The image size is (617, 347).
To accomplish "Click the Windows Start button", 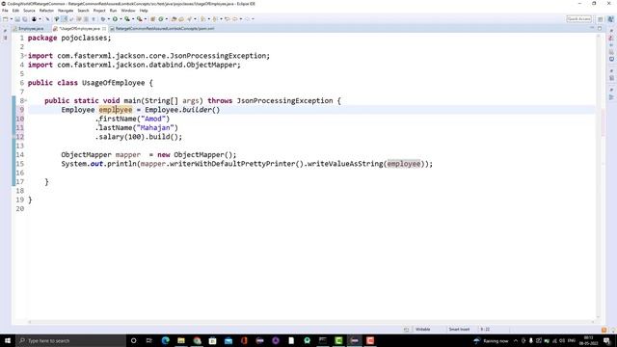I will [x=8, y=340].
